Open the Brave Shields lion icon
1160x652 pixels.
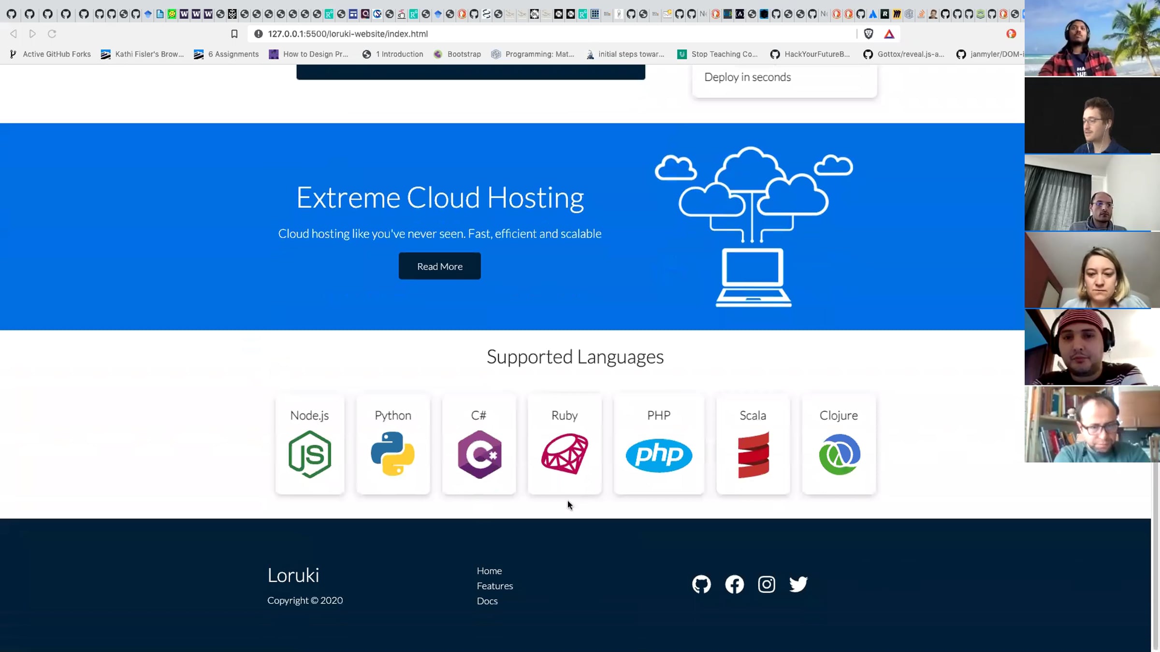869,34
